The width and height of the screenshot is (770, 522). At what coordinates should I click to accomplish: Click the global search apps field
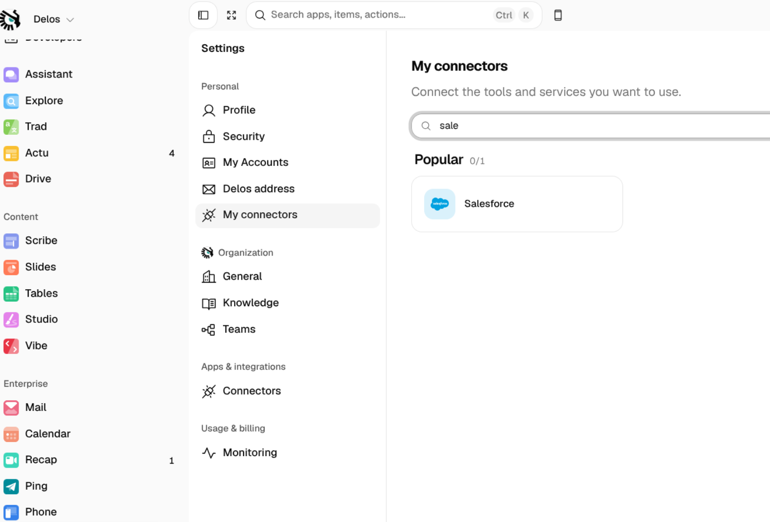coord(394,15)
